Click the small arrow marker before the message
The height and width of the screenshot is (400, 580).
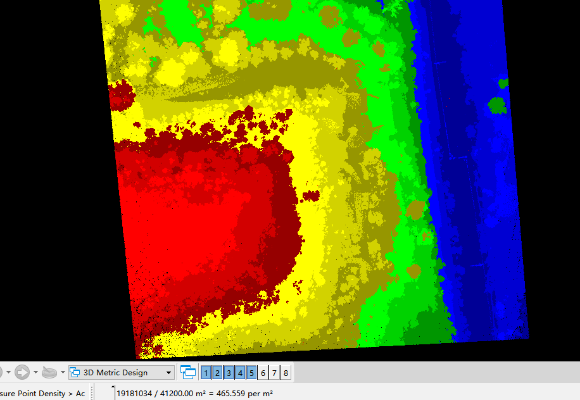[x=113, y=387]
